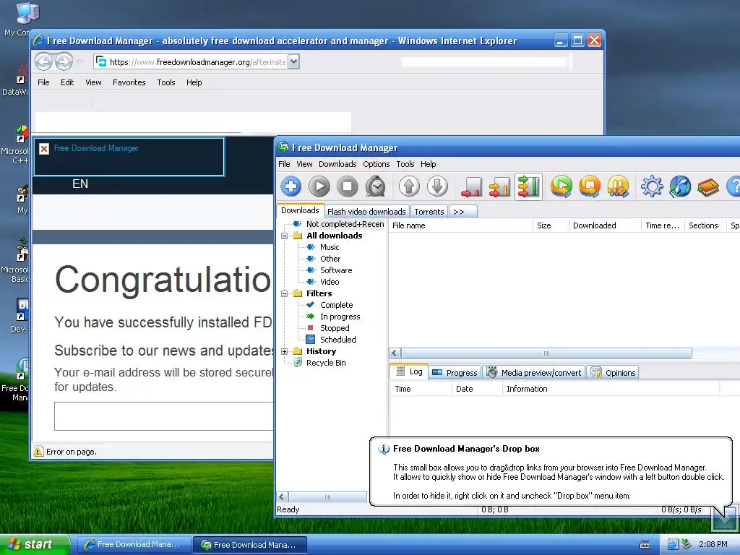Click left arrow of tree pane scrollbar

[x=282, y=497]
